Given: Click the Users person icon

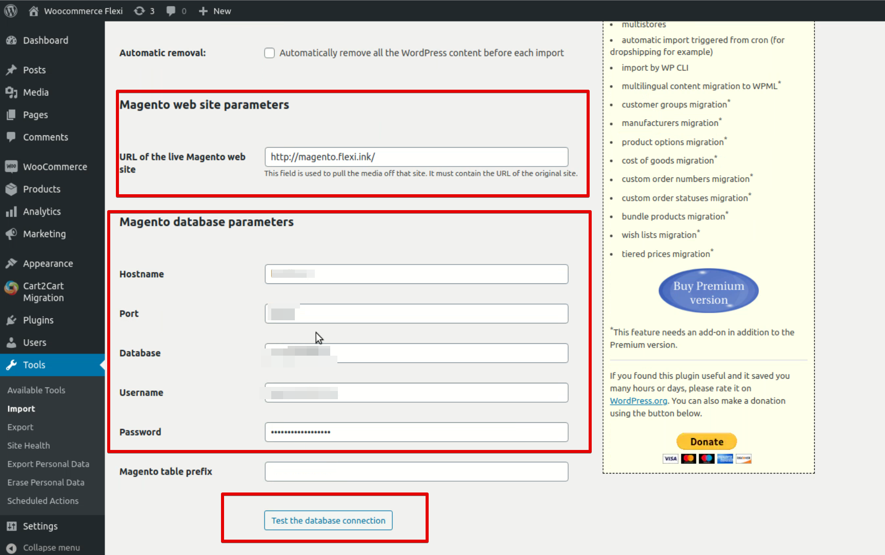Looking at the screenshot, I should coord(11,342).
